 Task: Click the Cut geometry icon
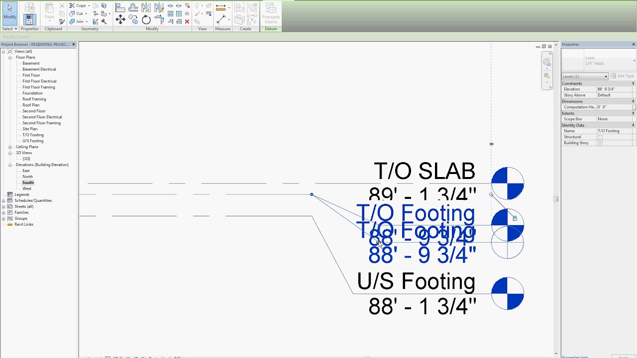coord(76,13)
